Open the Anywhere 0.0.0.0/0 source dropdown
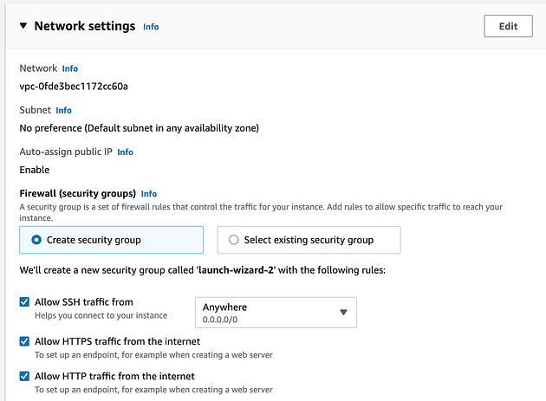 (269, 313)
